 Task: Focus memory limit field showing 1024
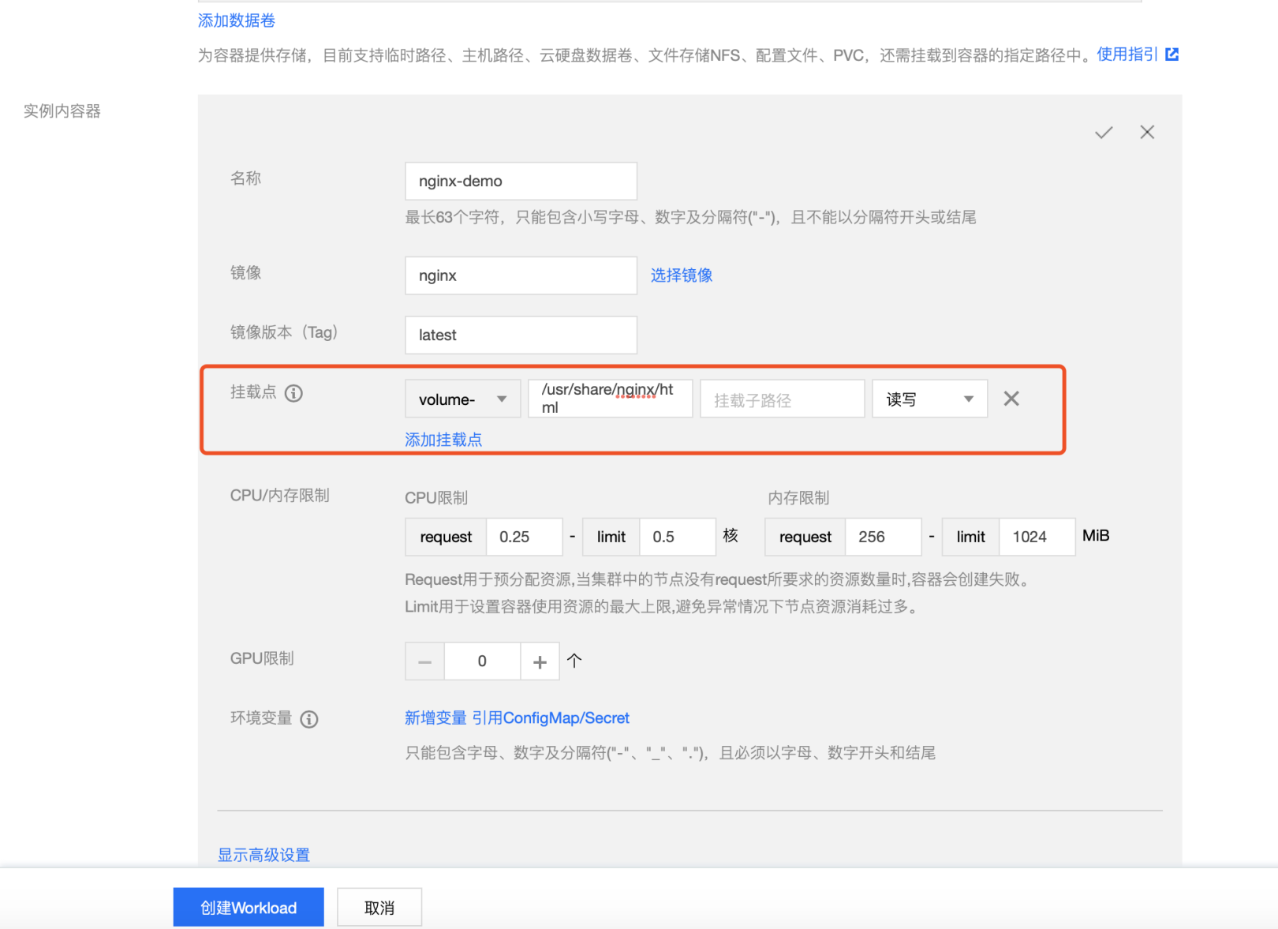(1037, 538)
